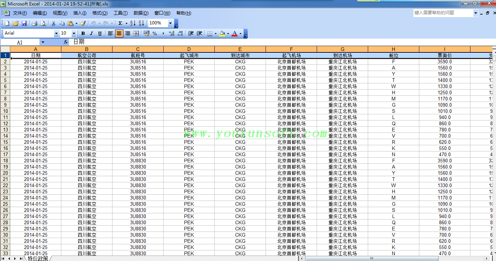The image size is (496, 261).
Task: Sort ascending A to Z
Action: coord(133,23)
